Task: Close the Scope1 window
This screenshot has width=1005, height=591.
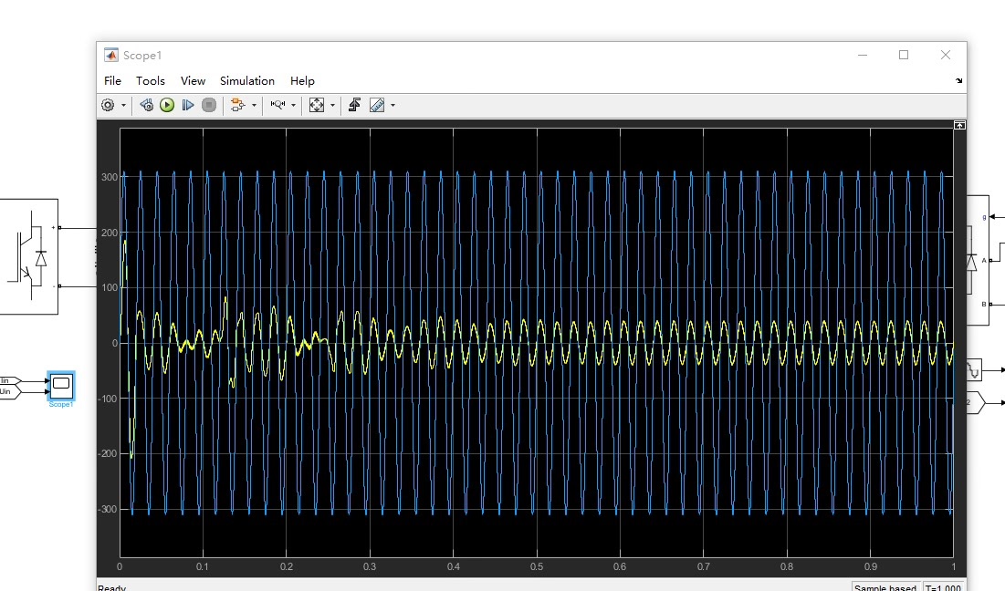Action: point(946,55)
